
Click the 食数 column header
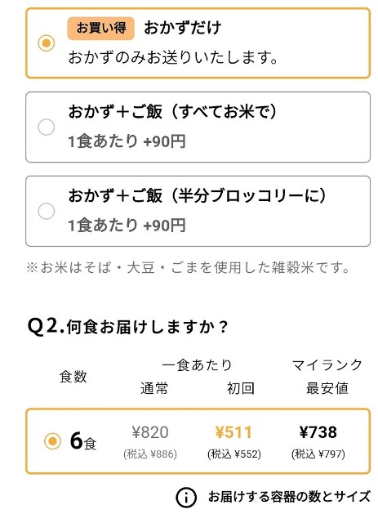click(73, 377)
